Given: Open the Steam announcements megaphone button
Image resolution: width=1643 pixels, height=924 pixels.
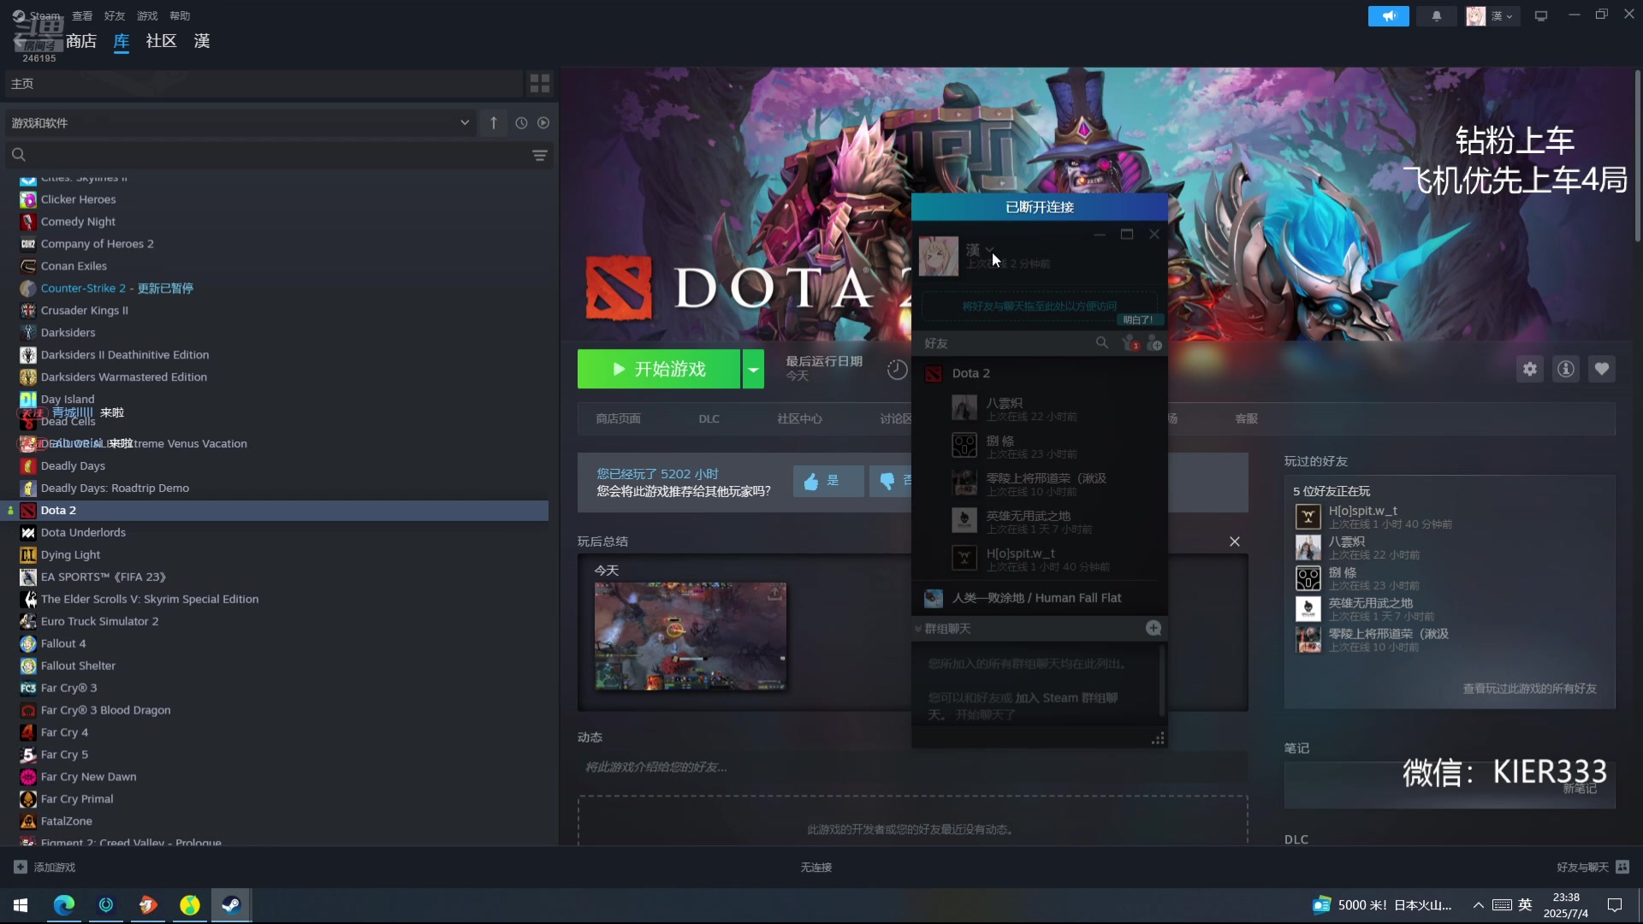Looking at the screenshot, I should coord(1388,16).
